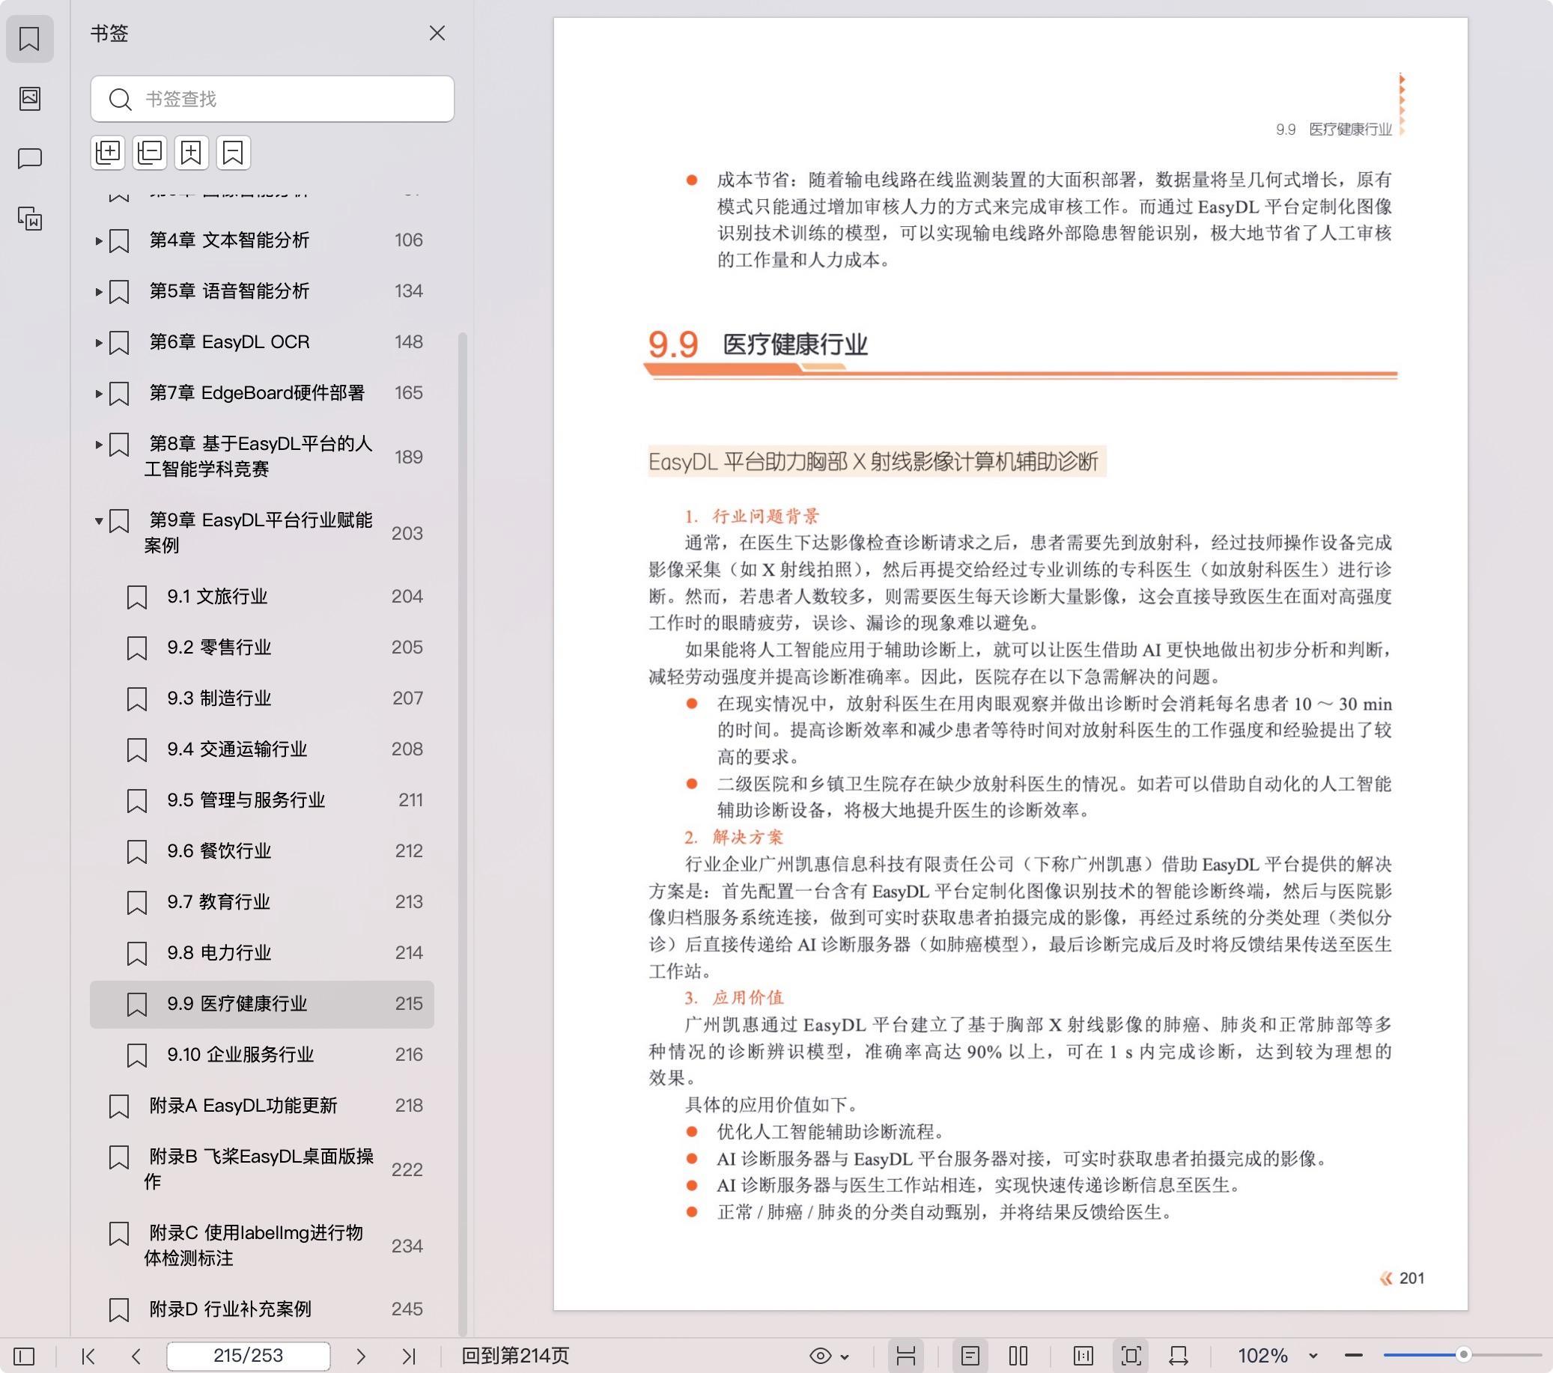
Task: Open bookmark 附录B 飞桨EasyDL桌面版操作
Action: pyautogui.click(x=258, y=1169)
